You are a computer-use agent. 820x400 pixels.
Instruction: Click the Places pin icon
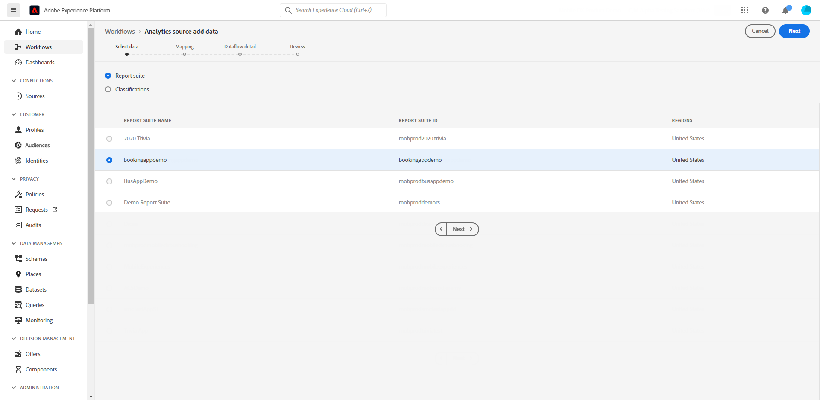tap(18, 274)
